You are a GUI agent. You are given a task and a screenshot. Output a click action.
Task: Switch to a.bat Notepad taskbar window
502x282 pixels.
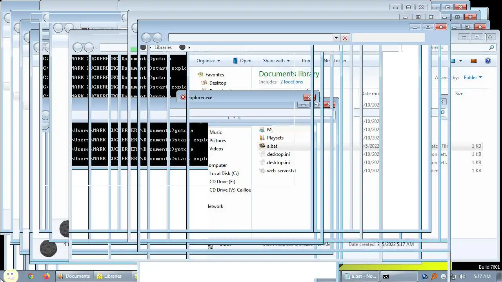pyautogui.click(x=360, y=276)
